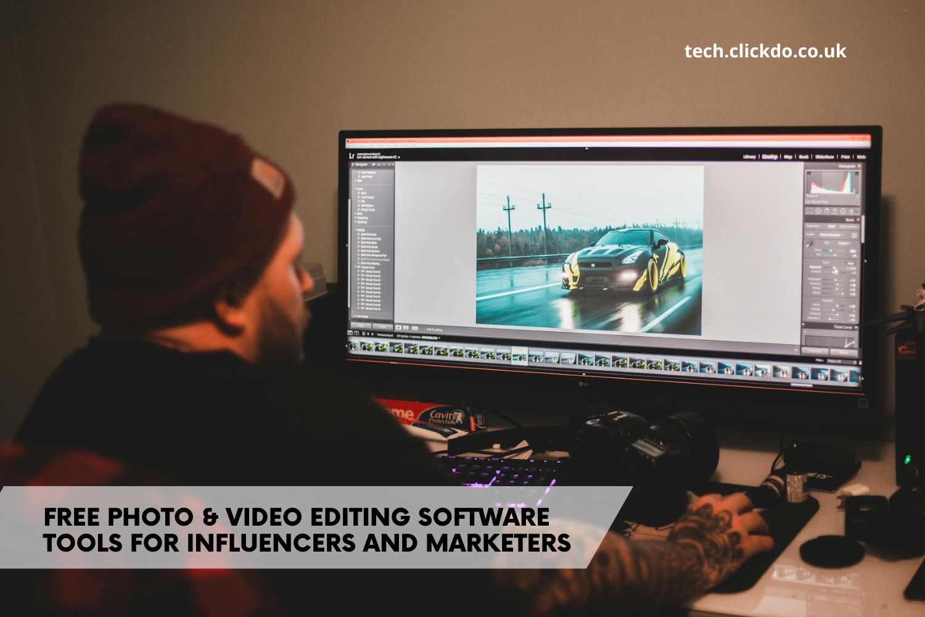Collapse the Tone Curve panel
Image resolution: width=925 pixels, height=617 pixels.
click(x=856, y=327)
